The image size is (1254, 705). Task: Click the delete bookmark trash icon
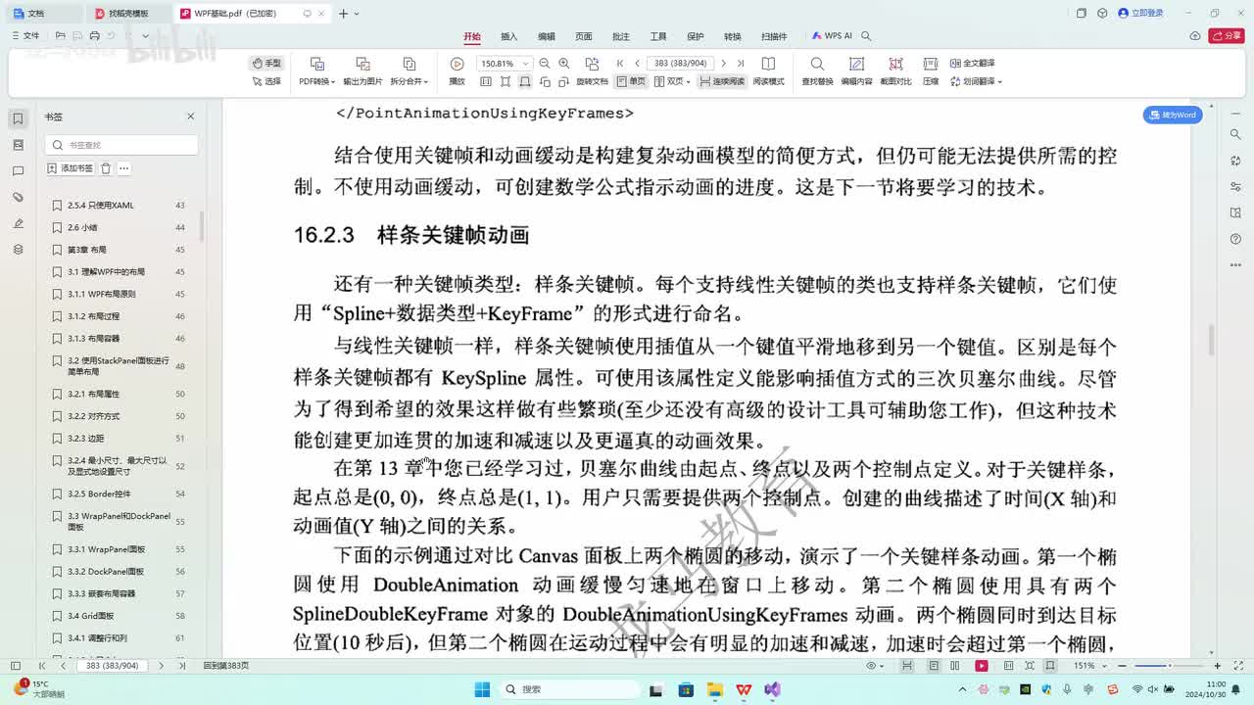pos(106,168)
